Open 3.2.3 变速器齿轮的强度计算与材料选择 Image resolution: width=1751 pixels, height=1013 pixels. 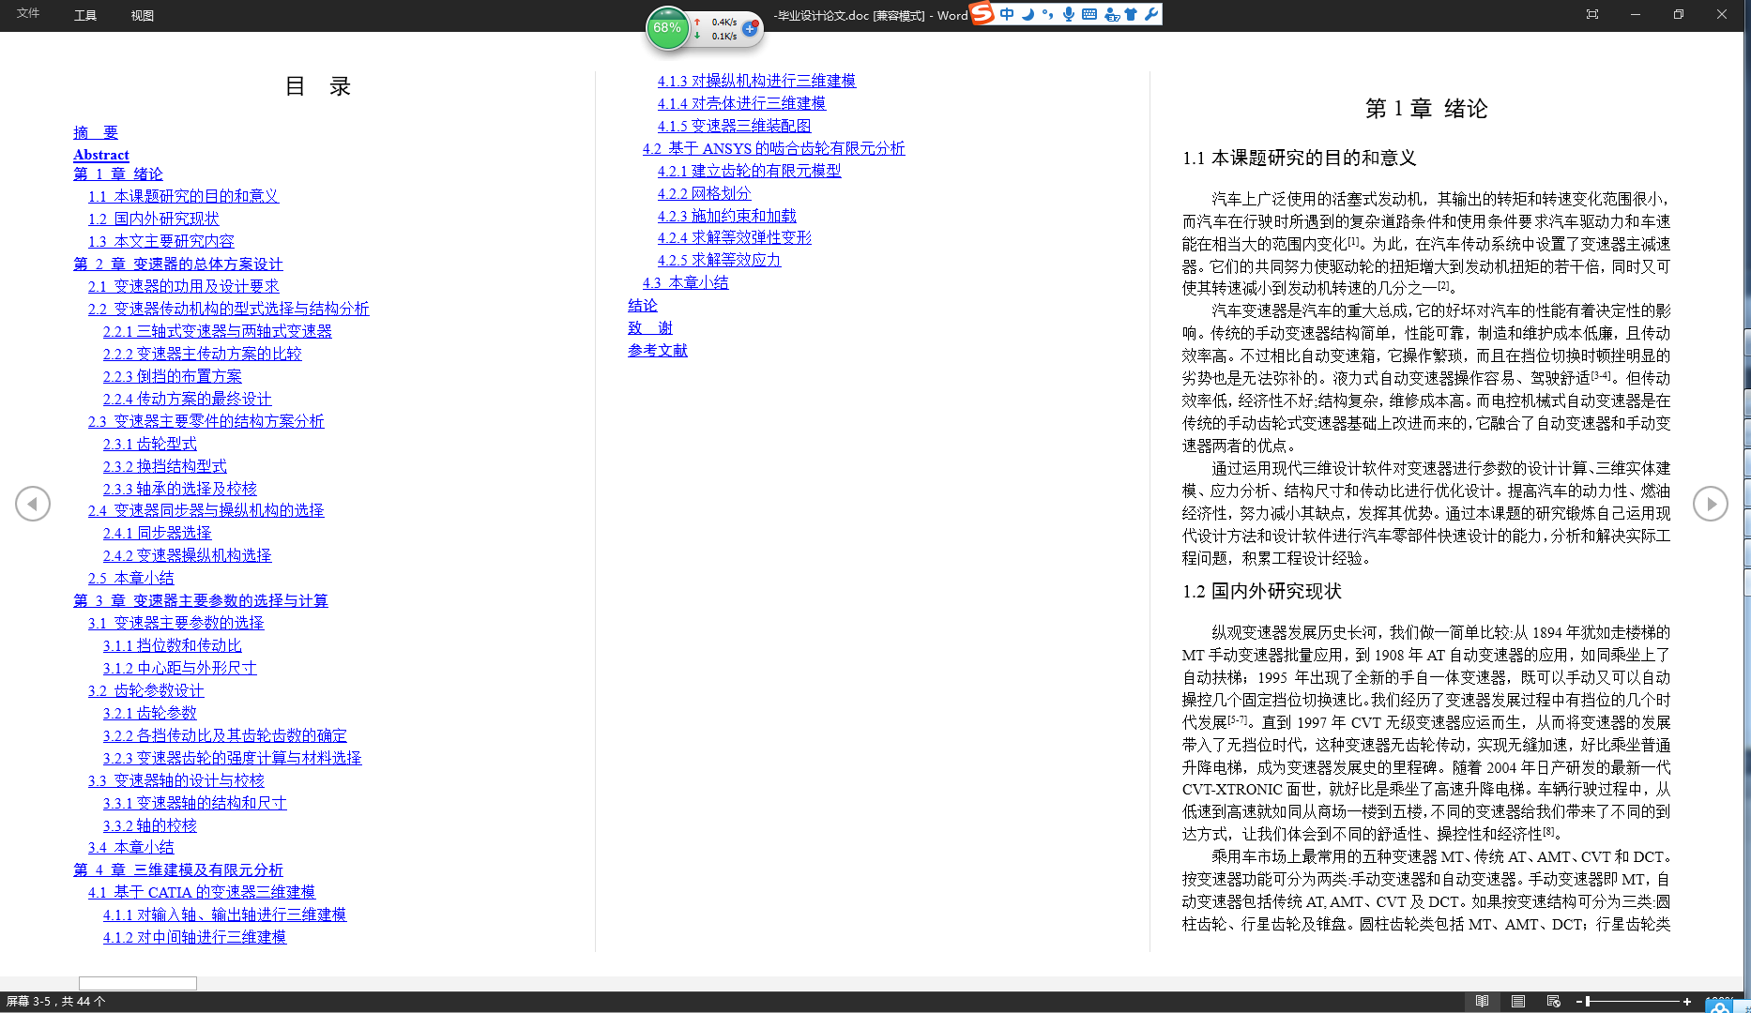click(x=233, y=758)
